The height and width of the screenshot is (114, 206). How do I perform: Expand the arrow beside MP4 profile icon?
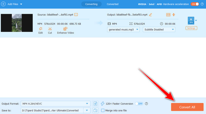196,21
